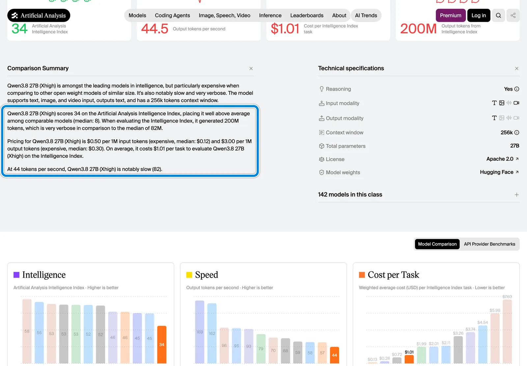Click the video icon in Output modality row

(x=516, y=118)
